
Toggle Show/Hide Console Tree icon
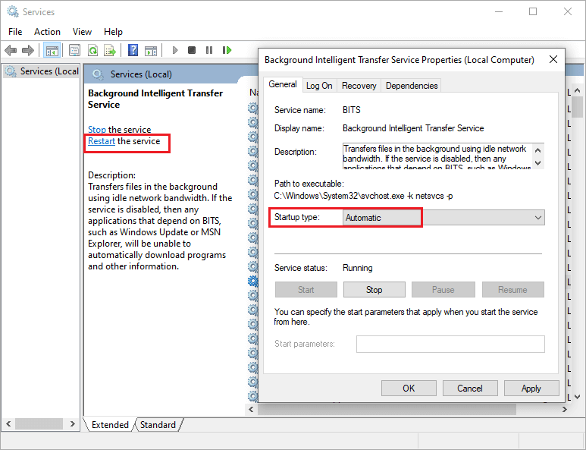click(x=52, y=50)
